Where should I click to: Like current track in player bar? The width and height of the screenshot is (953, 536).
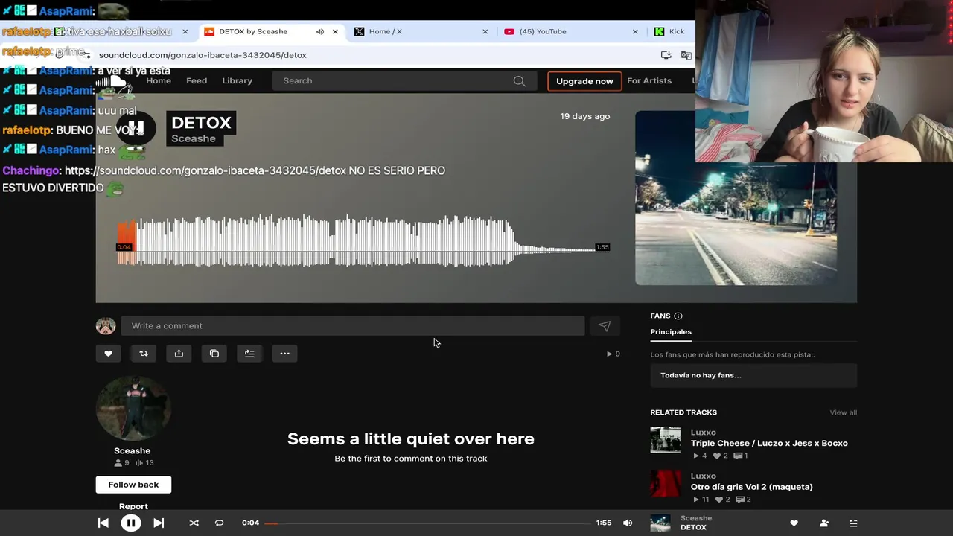pos(794,523)
